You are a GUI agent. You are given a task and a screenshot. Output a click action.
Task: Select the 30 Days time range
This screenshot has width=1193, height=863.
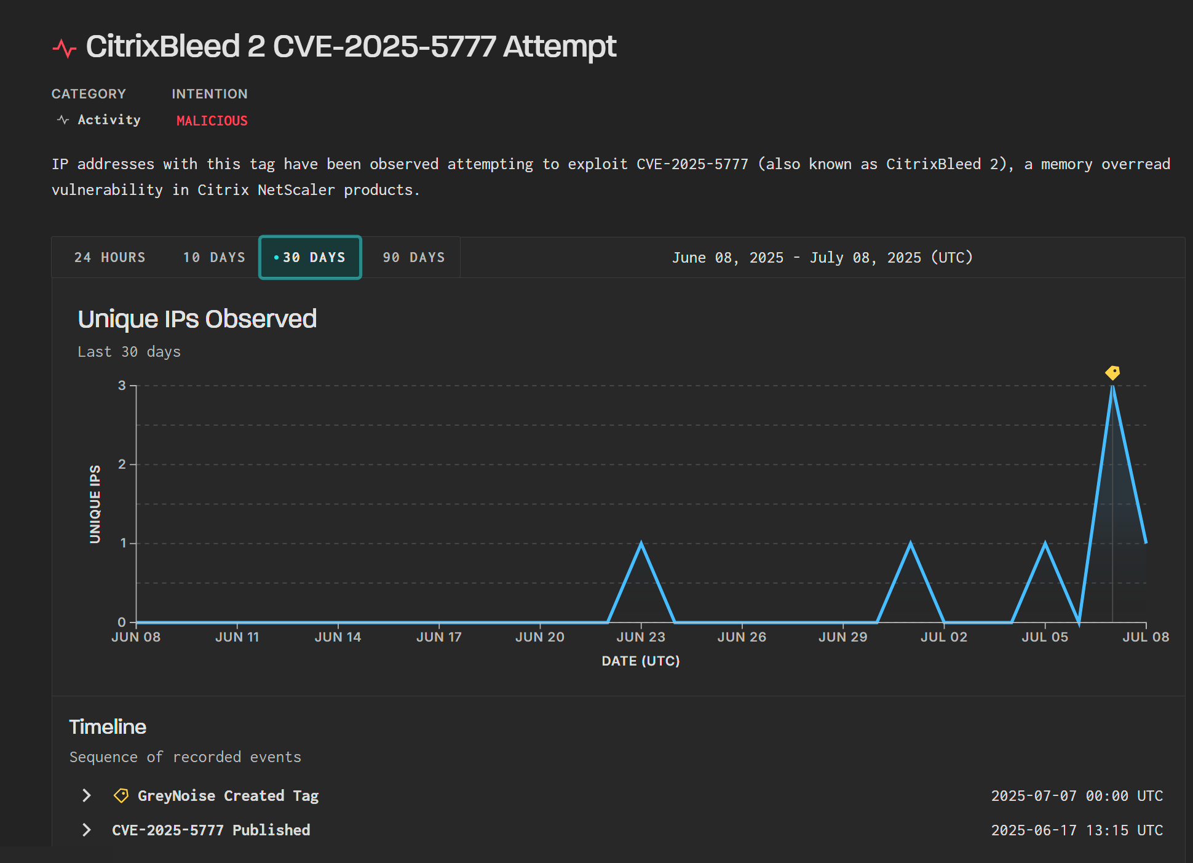310,257
